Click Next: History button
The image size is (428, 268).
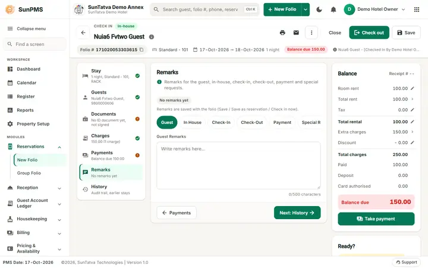point(297,213)
